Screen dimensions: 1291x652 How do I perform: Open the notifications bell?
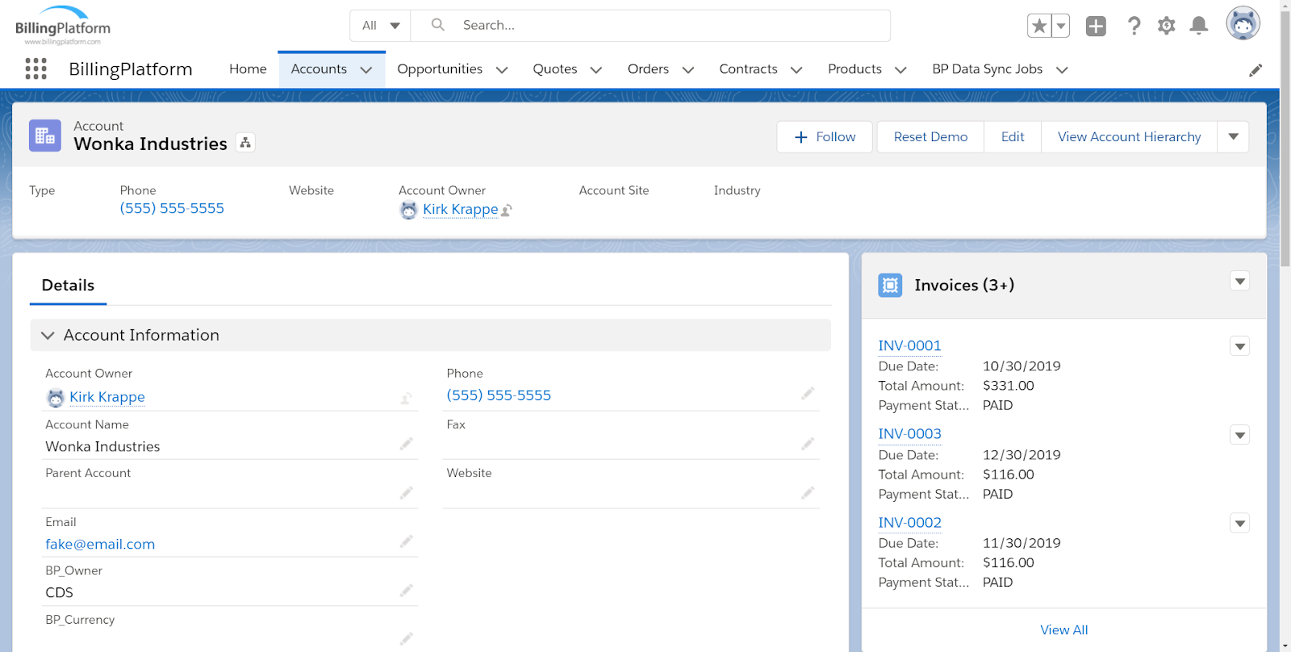coord(1199,26)
